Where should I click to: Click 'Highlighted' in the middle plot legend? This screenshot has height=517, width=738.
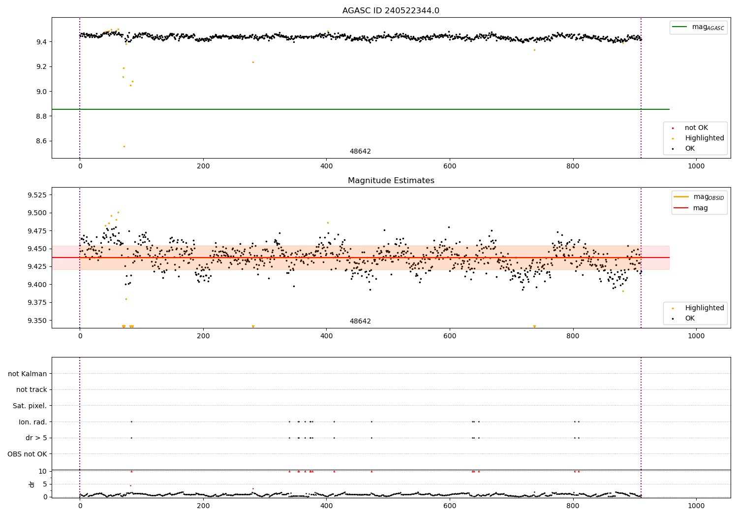pos(699,308)
